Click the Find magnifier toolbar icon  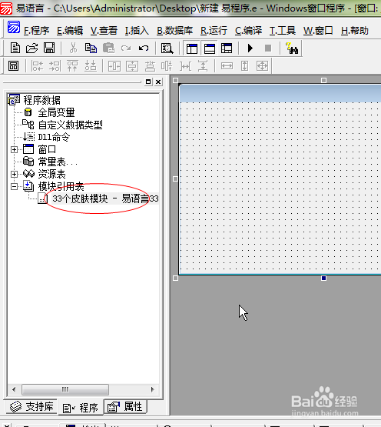pos(167,48)
